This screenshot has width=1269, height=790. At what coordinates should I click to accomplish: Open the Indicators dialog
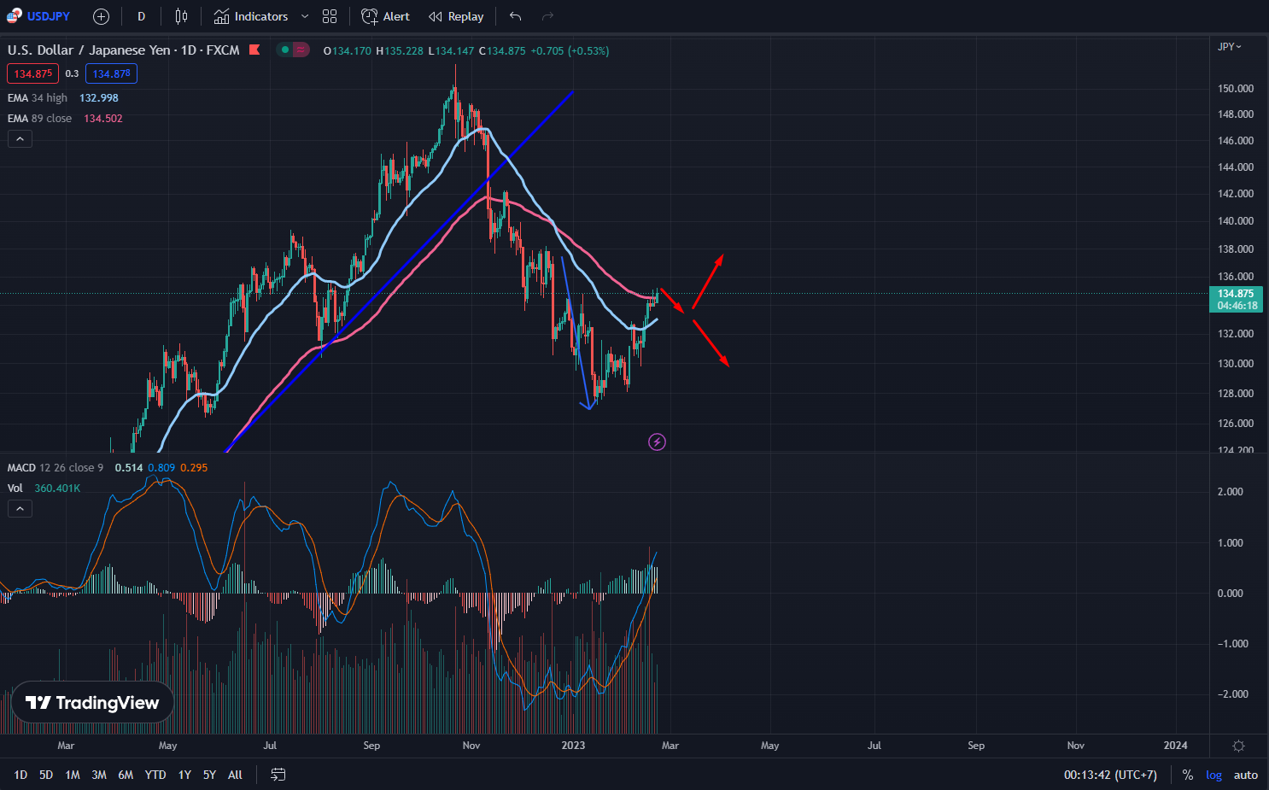pos(251,16)
